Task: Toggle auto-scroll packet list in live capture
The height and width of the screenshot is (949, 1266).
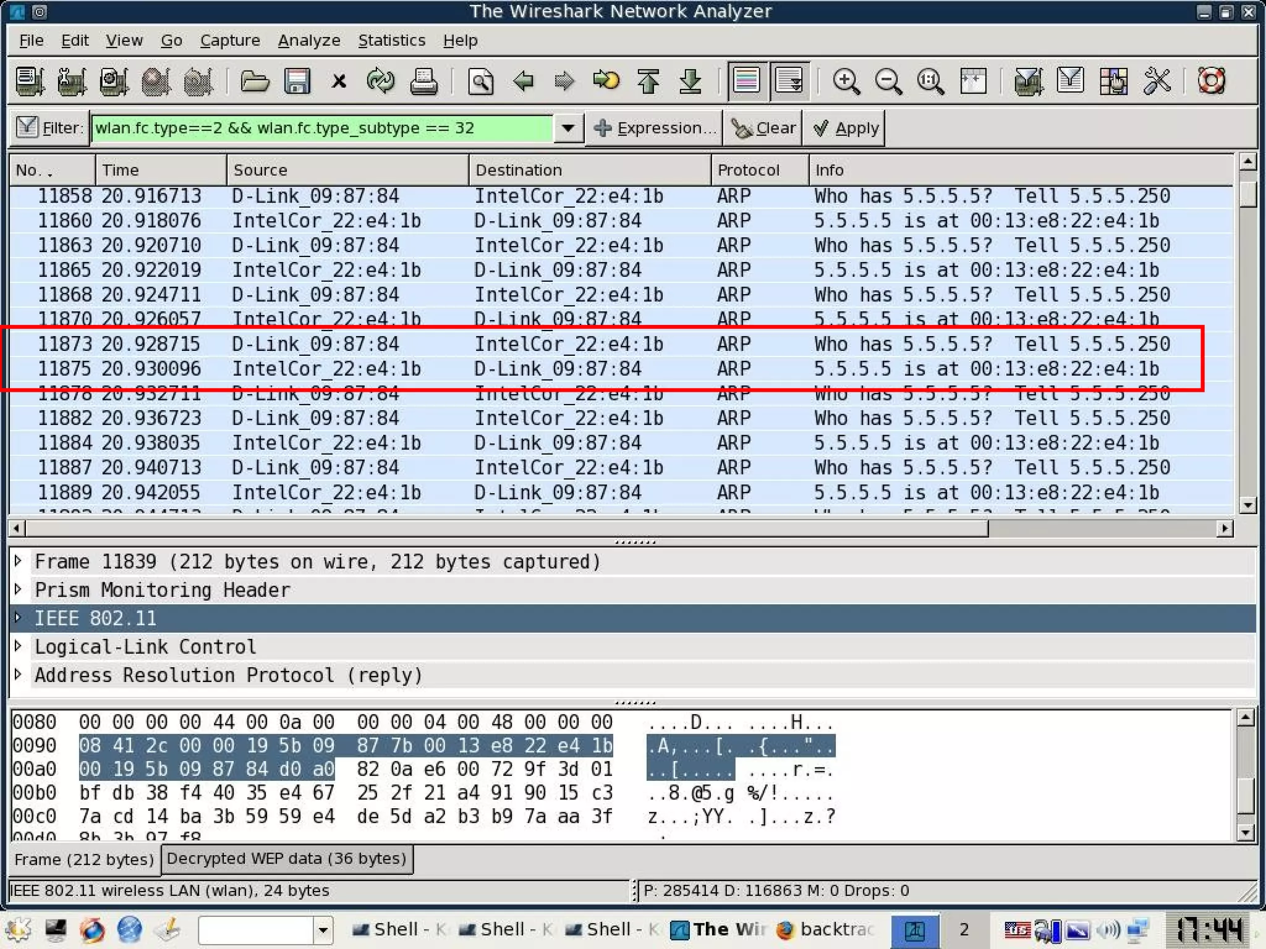Action: pyautogui.click(x=789, y=81)
